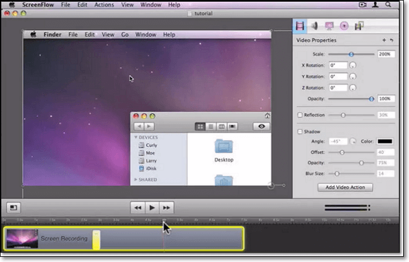Enable the Shadow checkbox
This screenshot has height=262, width=409.
(300, 132)
